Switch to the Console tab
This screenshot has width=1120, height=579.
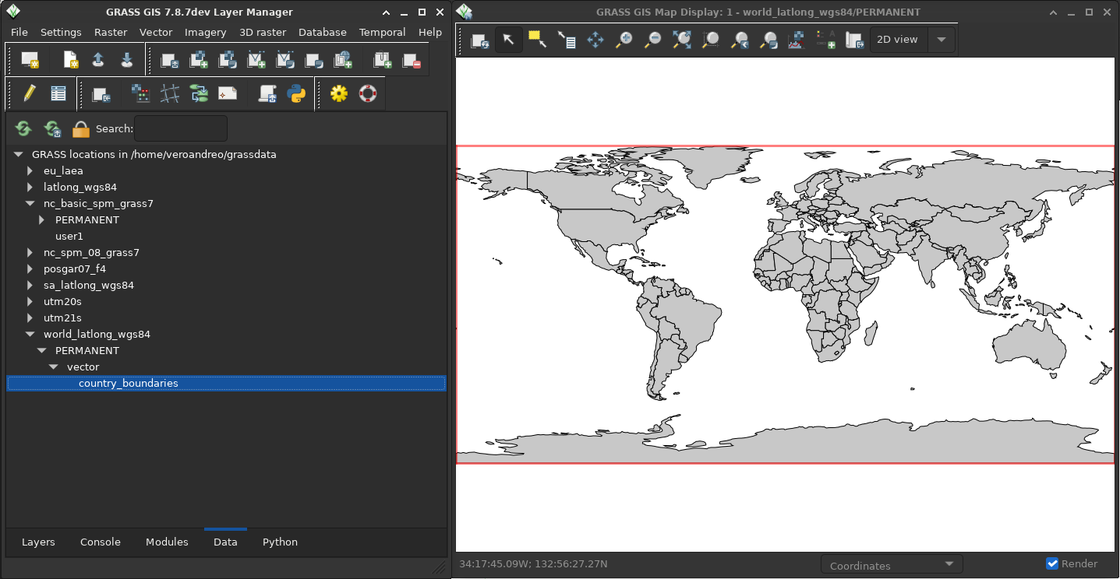(x=101, y=542)
